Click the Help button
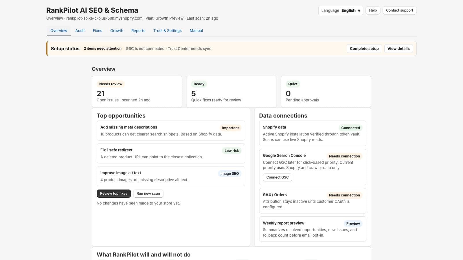The width and height of the screenshot is (463, 260). tap(373, 10)
